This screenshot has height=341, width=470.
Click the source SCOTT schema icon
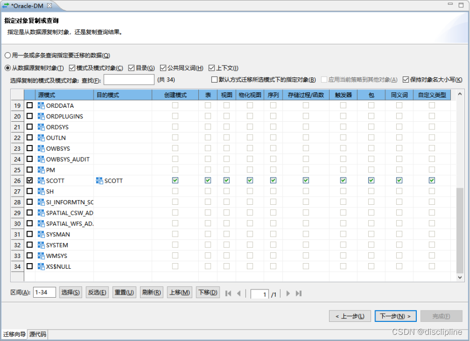(x=41, y=181)
